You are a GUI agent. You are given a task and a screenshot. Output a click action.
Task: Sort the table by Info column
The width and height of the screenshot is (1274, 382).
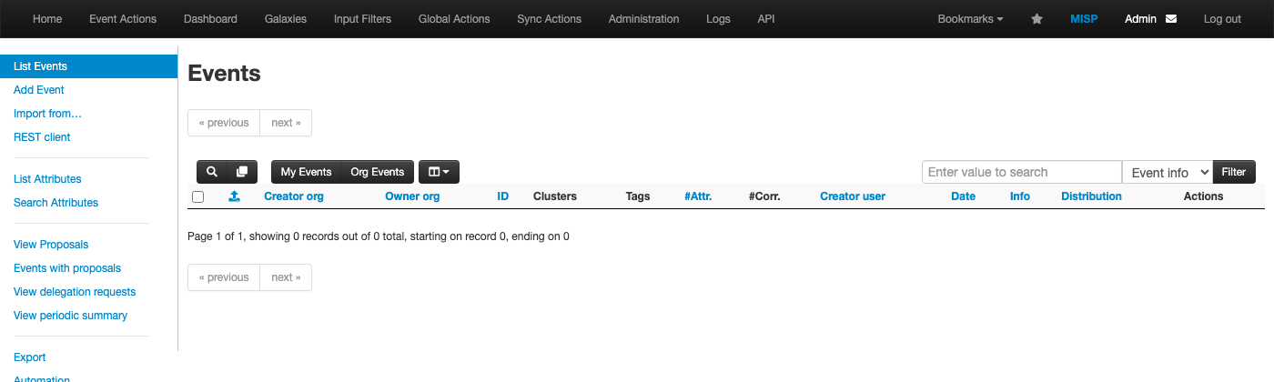[x=1020, y=196]
